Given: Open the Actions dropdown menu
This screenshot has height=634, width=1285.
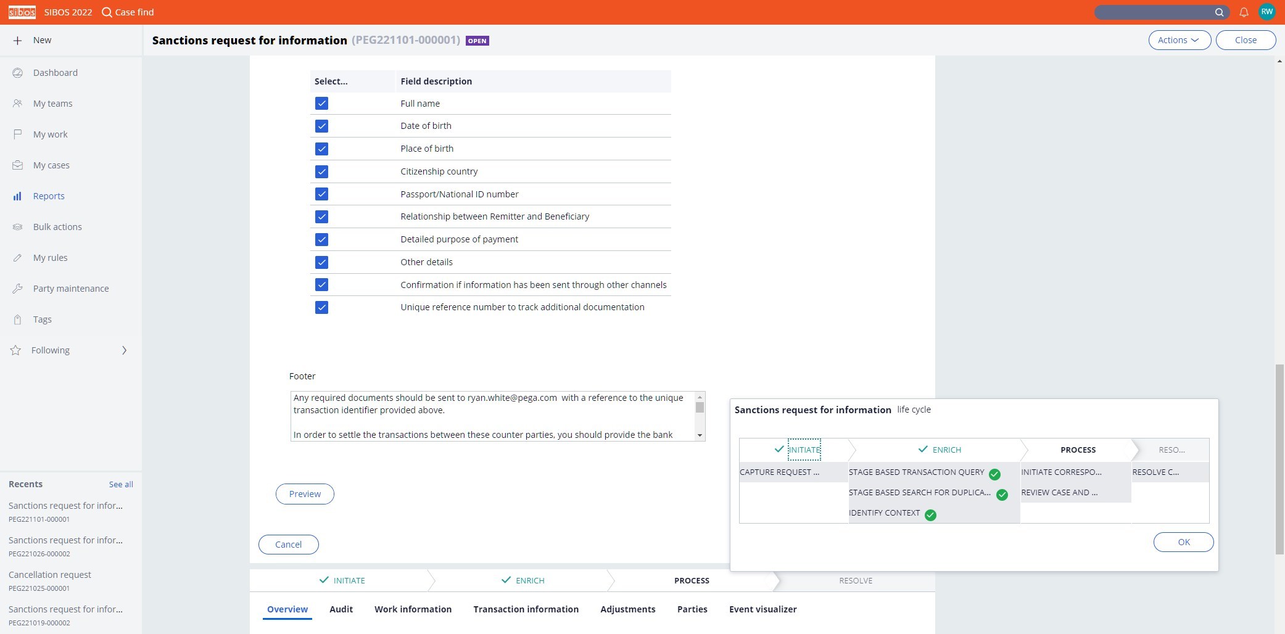Looking at the screenshot, I should click(x=1179, y=40).
